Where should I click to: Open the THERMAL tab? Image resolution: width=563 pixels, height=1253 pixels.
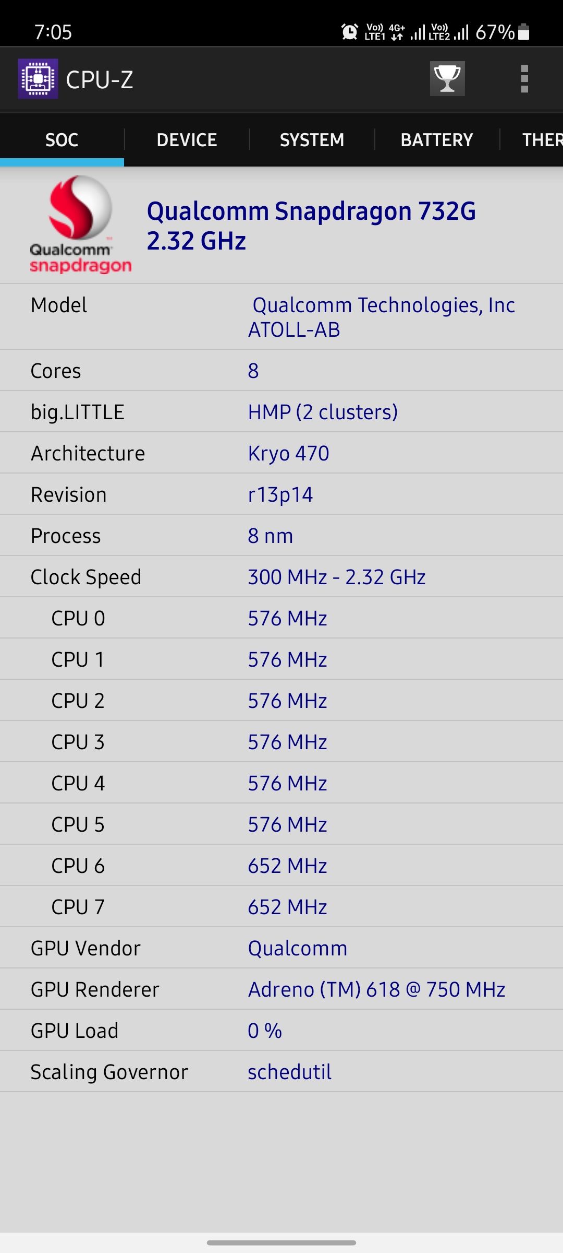pos(542,139)
